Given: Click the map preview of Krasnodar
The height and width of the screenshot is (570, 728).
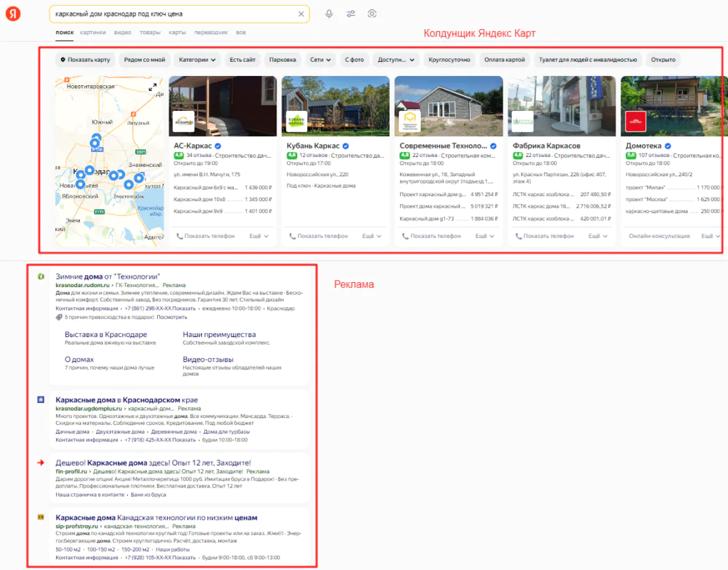Looking at the screenshot, I should [109, 161].
